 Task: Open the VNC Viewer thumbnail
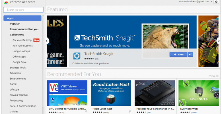tap(67, 93)
